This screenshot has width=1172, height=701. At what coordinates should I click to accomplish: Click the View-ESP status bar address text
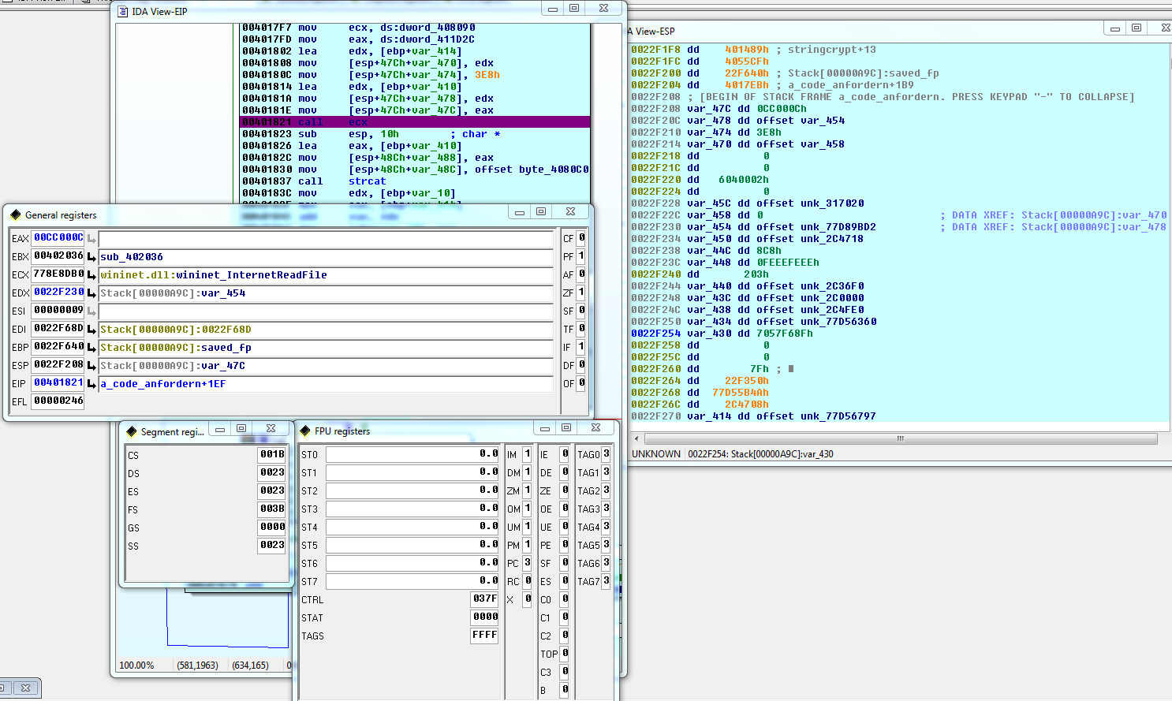click(760, 454)
